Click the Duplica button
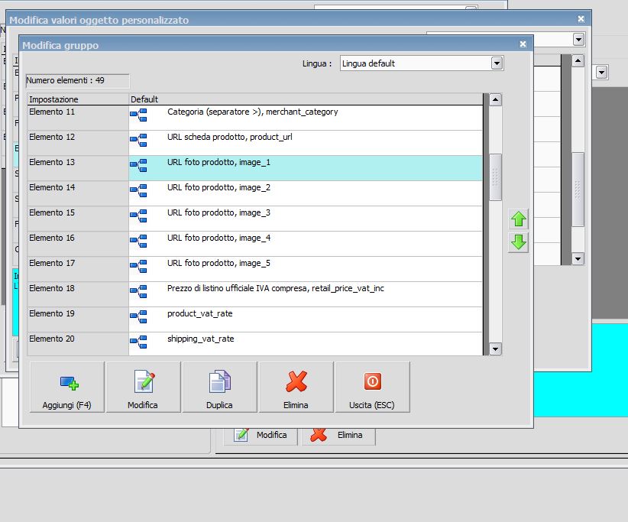This screenshot has width=628, height=522. (x=219, y=387)
